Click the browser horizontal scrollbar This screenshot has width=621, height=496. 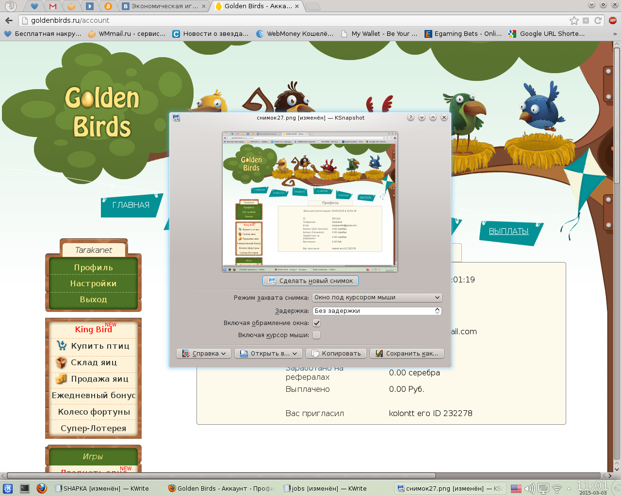(x=221, y=476)
